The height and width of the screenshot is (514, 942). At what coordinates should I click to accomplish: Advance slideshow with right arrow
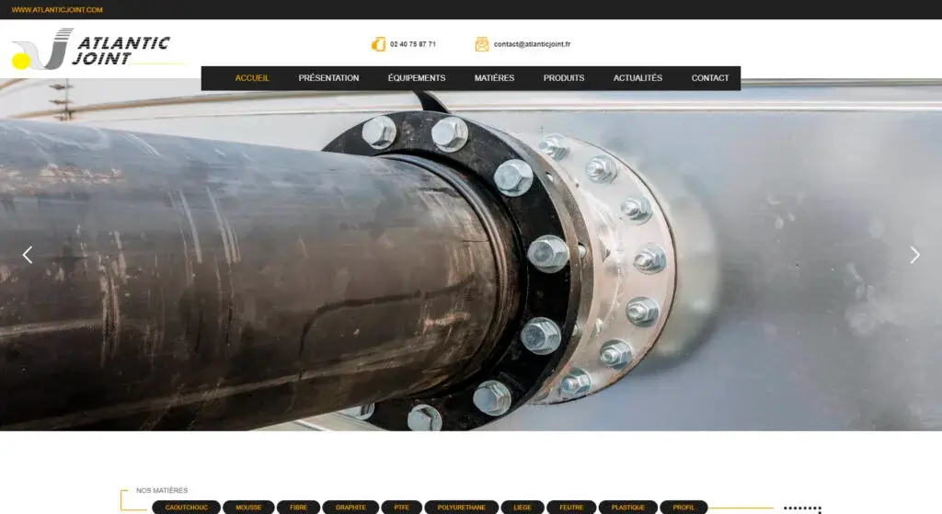(914, 255)
